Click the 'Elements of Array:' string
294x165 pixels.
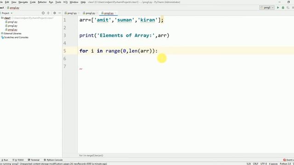[126, 35]
